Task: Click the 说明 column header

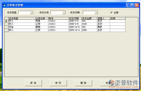Action: click(118, 18)
